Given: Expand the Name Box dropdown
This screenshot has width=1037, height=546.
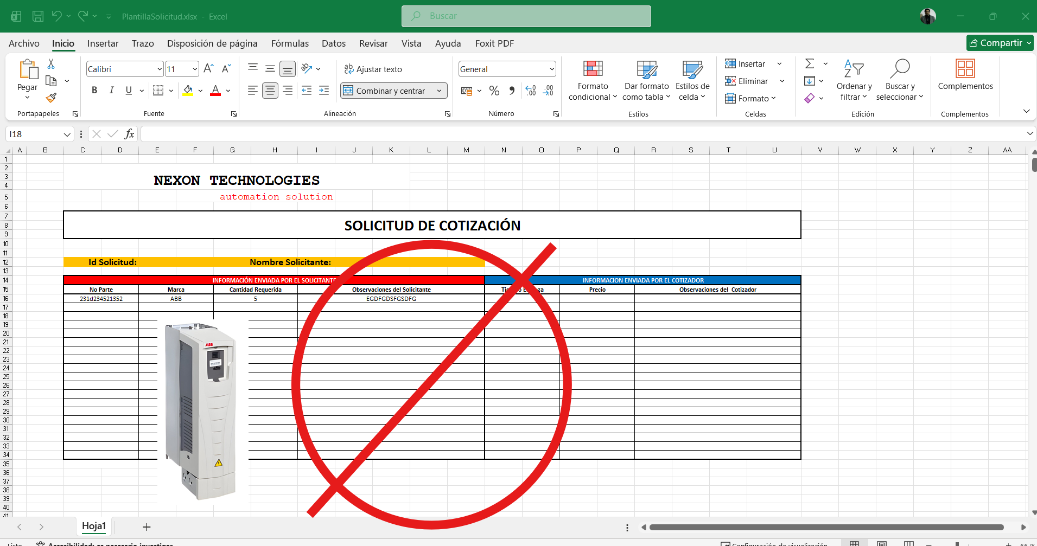Looking at the screenshot, I should (x=67, y=134).
